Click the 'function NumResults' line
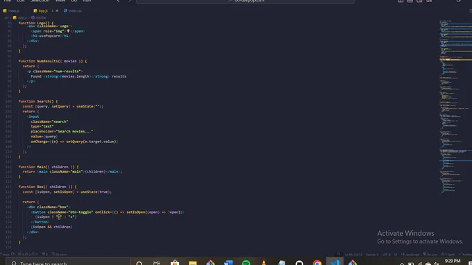 [x=53, y=61]
